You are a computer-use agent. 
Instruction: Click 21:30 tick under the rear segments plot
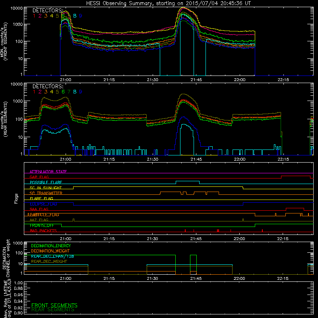153,159
